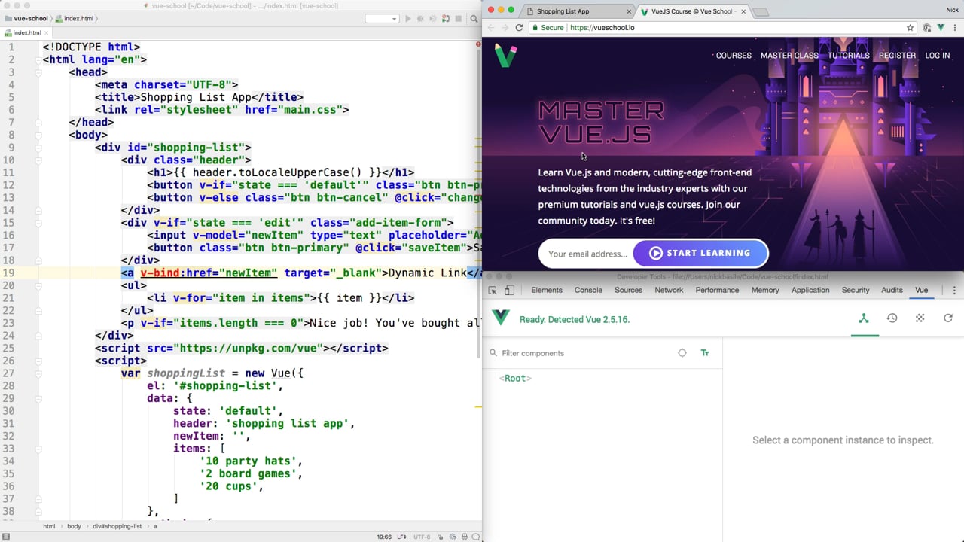Click the index.html editor tab
Image resolution: width=964 pixels, height=542 pixels.
point(27,33)
